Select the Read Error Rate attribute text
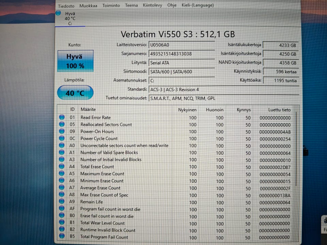Viewport: 327px width, 245px height. 95,117
